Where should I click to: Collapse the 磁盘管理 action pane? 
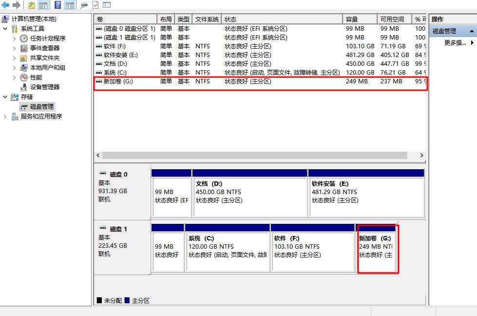click(471, 31)
